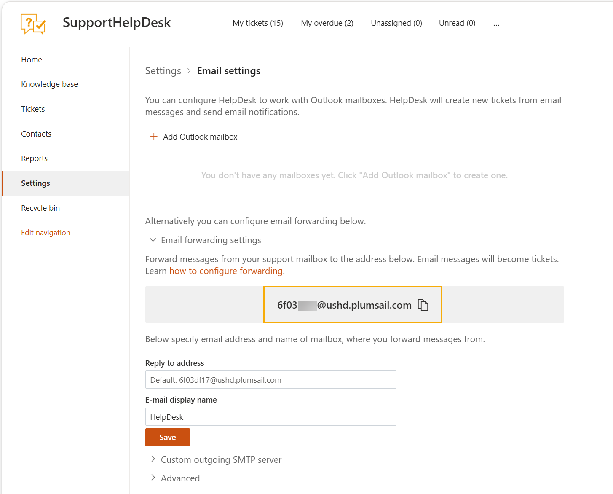Viewport: 613px width, 494px height.
Task: Open My tickets (15) view
Action: tap(258, 23)
